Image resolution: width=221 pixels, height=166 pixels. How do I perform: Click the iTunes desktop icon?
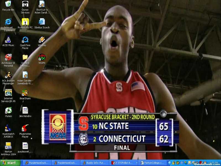click(8, 110)
